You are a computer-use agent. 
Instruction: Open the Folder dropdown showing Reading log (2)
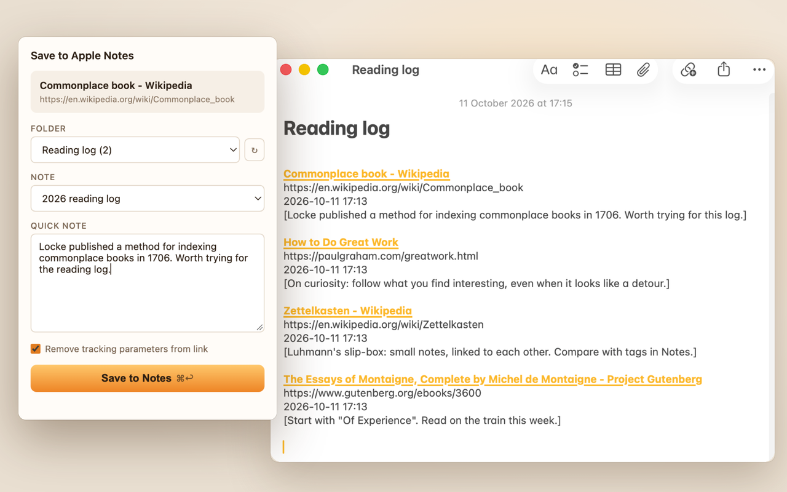click(135, 150)
